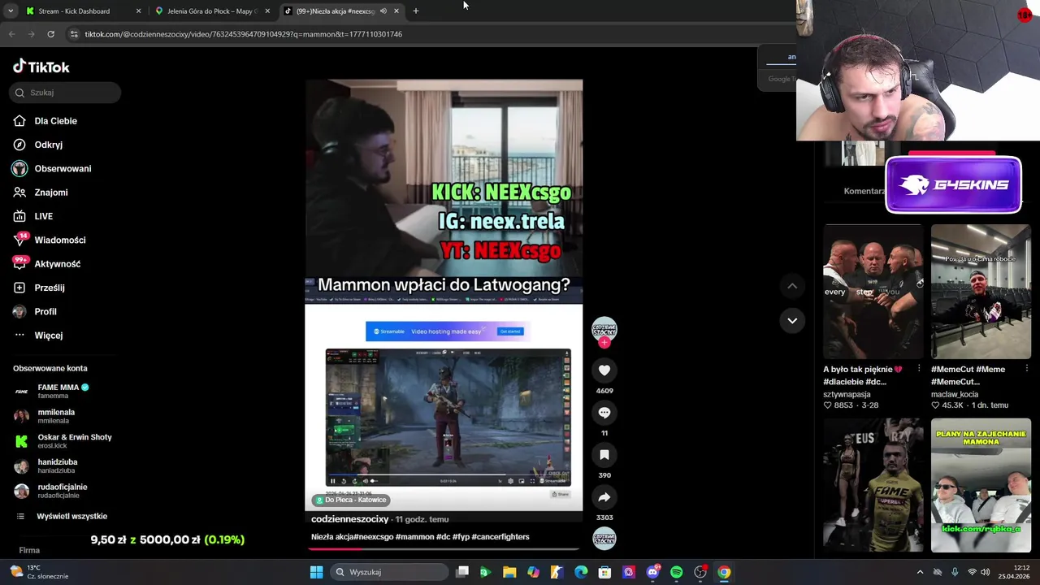
Task: Open hanidziuba followed account
Action: [x=57, y=466]
